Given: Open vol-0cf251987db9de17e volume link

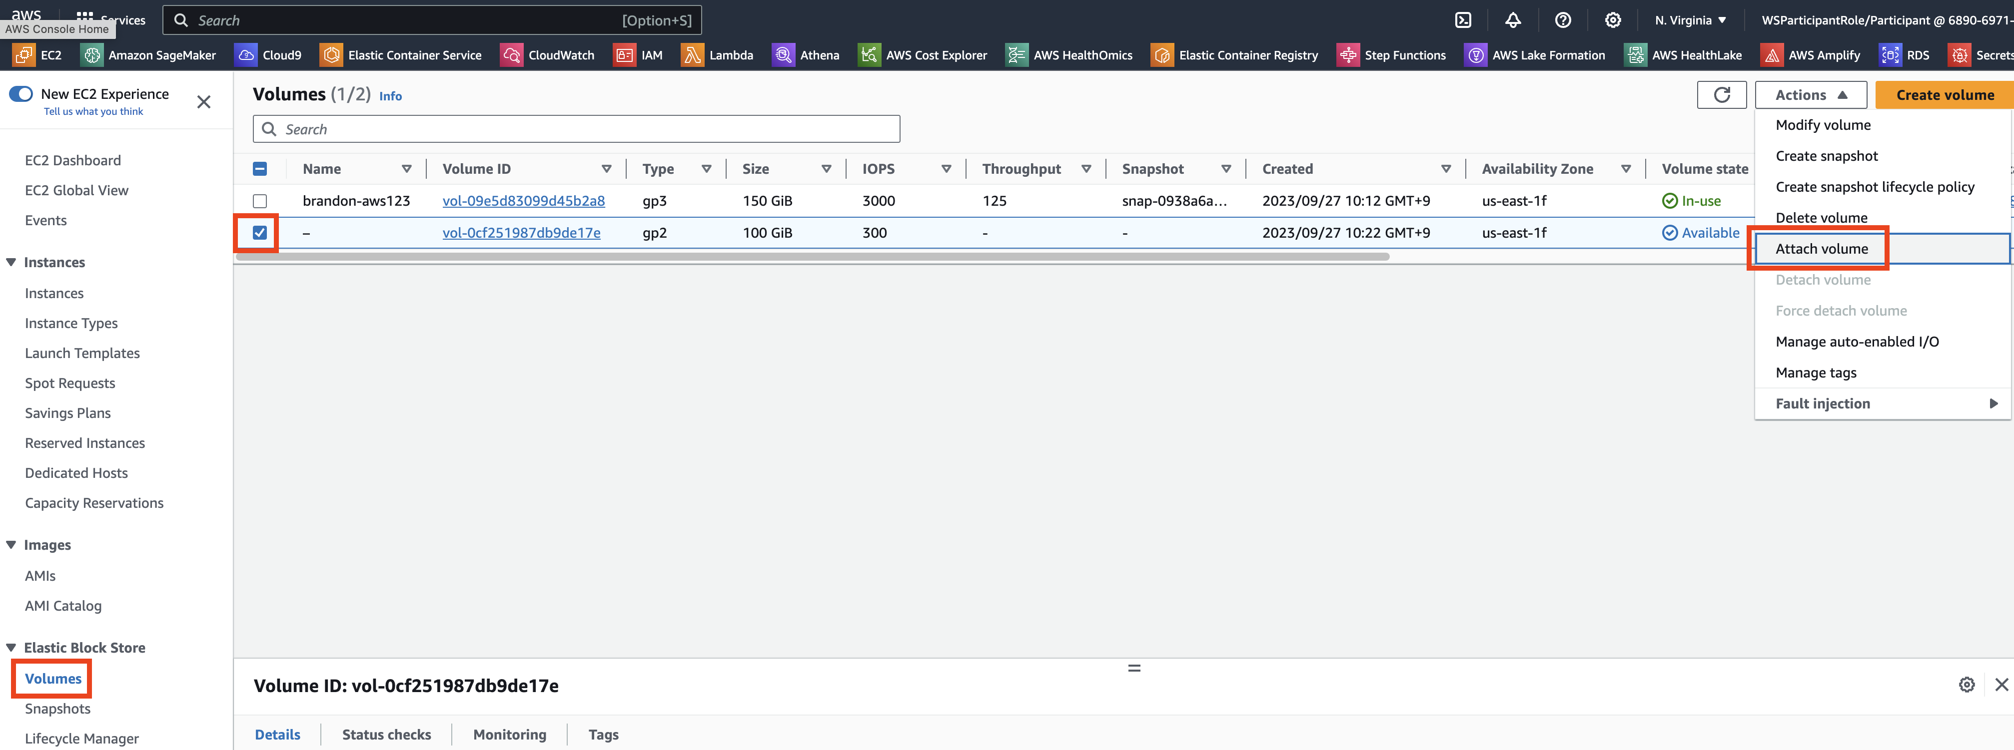Looking at the screenshot, I should (521, 232).
